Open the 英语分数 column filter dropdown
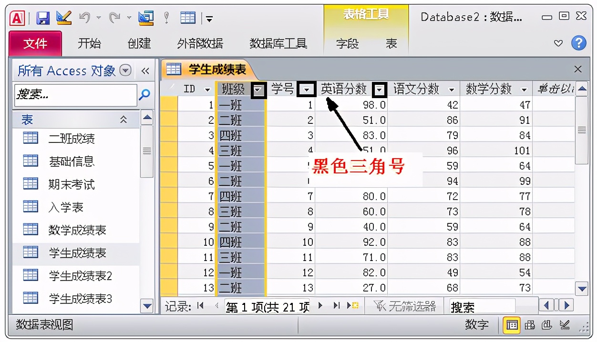Image resolution: width=597 pixels, height=342 pixels. (x=380, y=90)
